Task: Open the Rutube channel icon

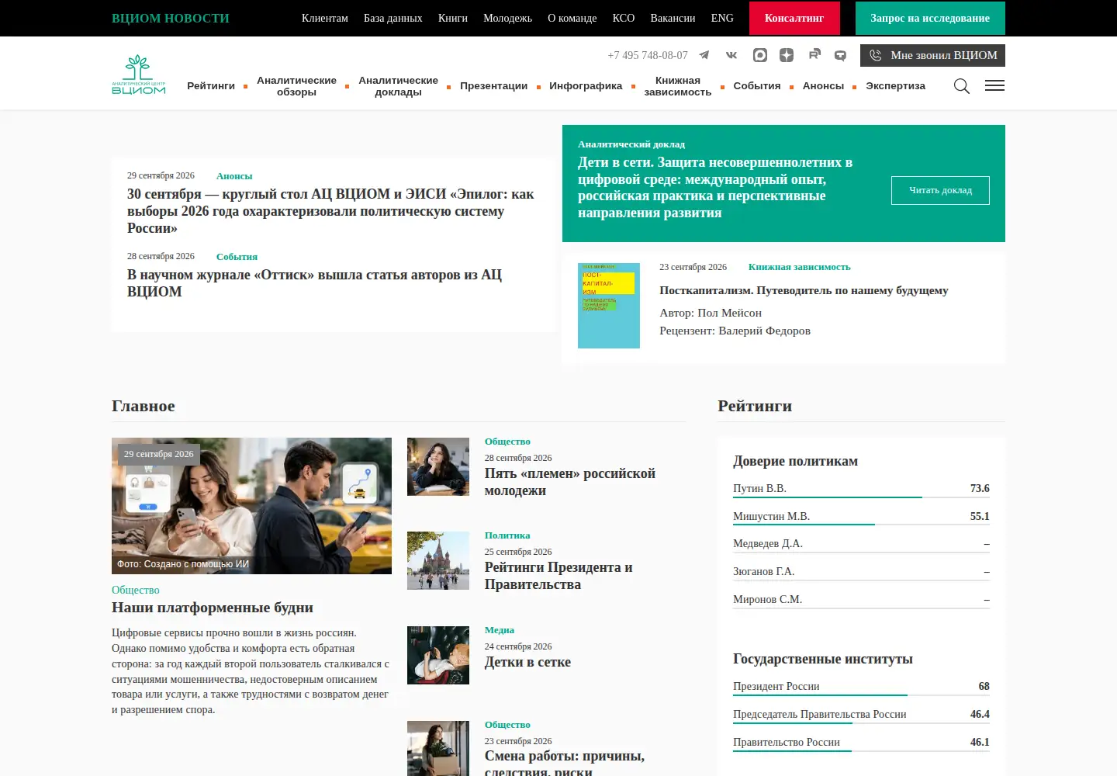Action: click(814, 55)
